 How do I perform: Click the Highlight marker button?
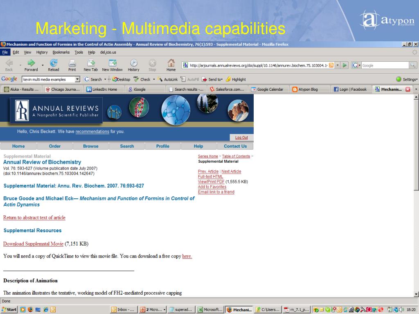click(x=236, y=79)
